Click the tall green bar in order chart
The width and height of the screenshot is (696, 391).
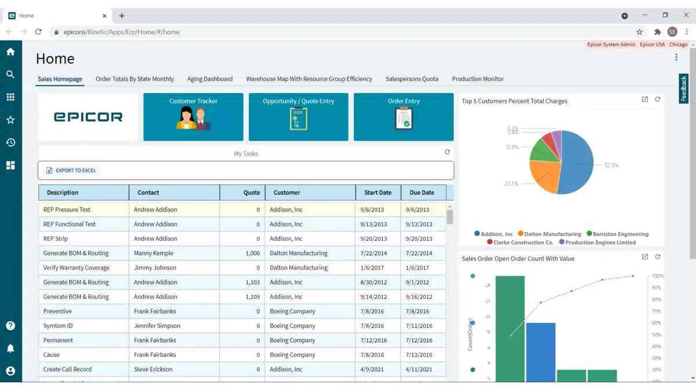point(510,328)
